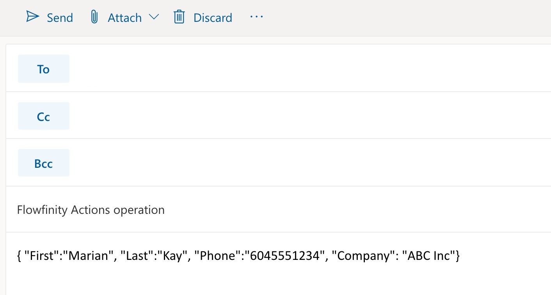
Task: Open the Cc recipients picker button
Action: tap(43, 116)
